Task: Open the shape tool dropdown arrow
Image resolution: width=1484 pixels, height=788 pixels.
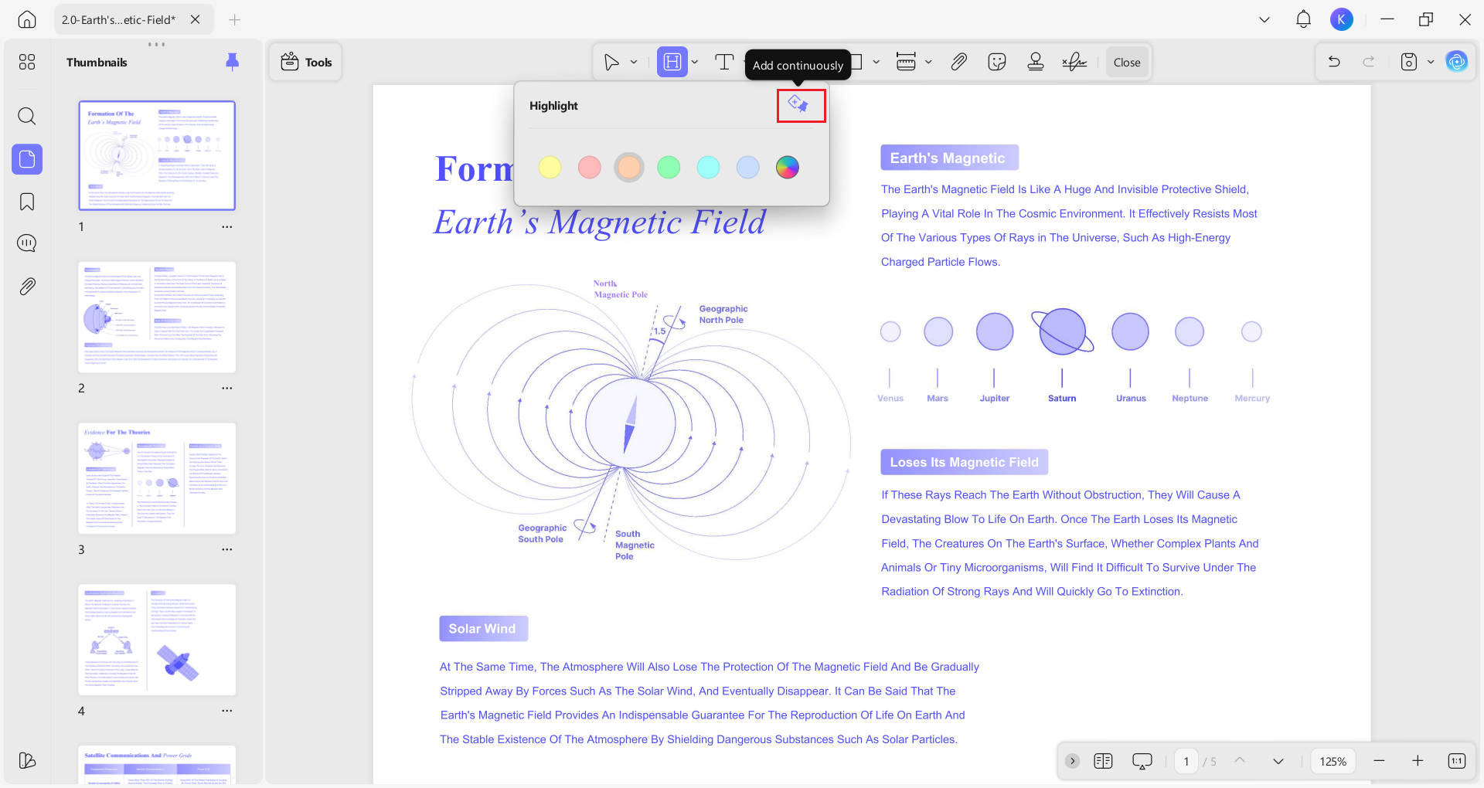Action: pyautogui.click(x=876, y=63)
